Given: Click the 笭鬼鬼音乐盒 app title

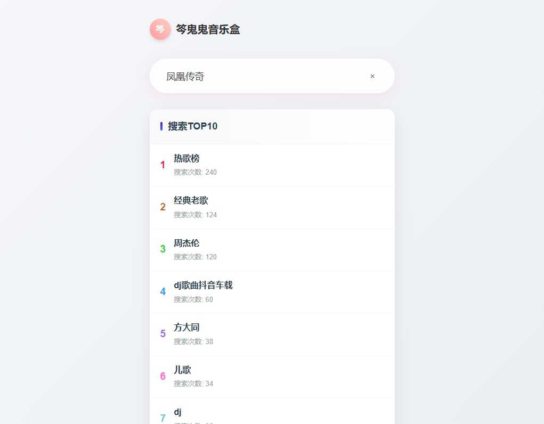Looking at the screenshot, I should tap(208, 29).
